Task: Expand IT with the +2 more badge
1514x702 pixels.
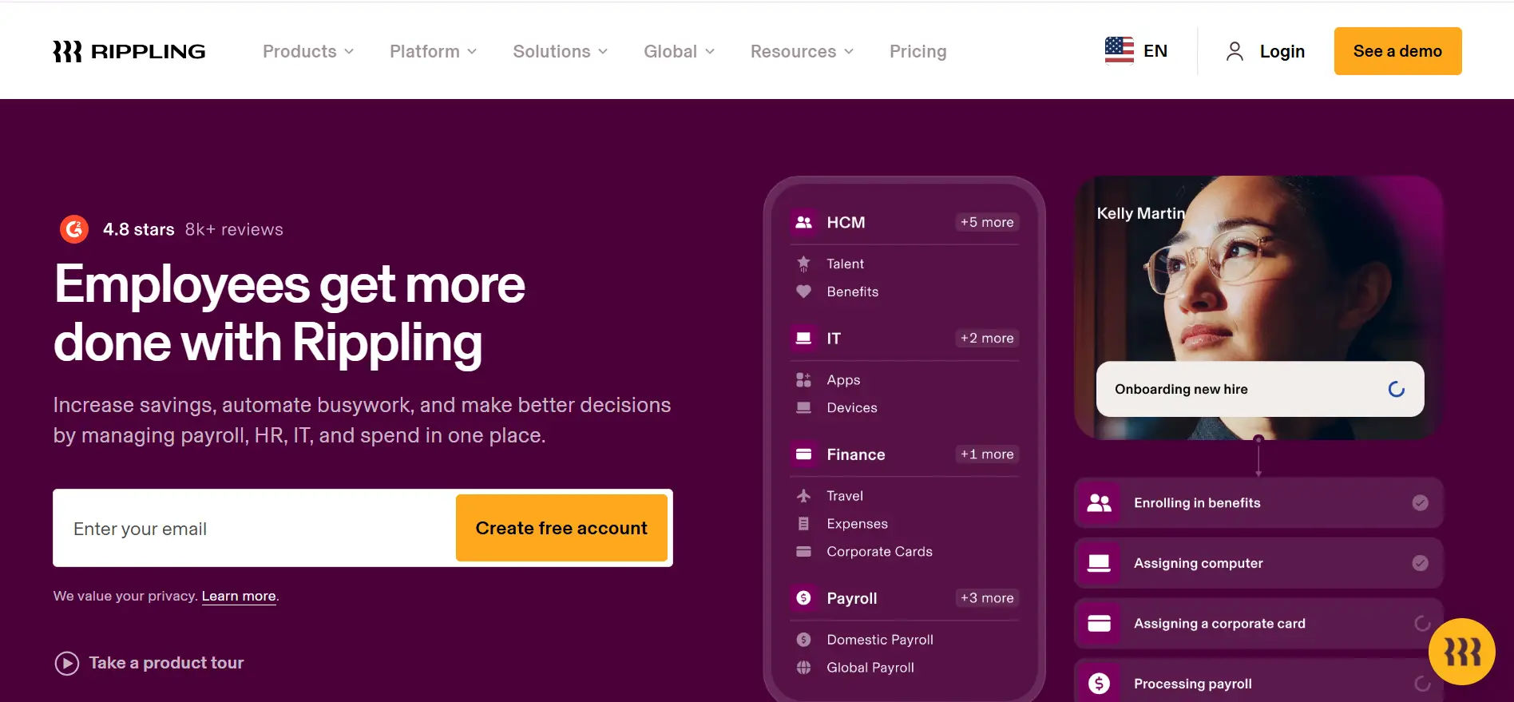Action: point(987,338)
